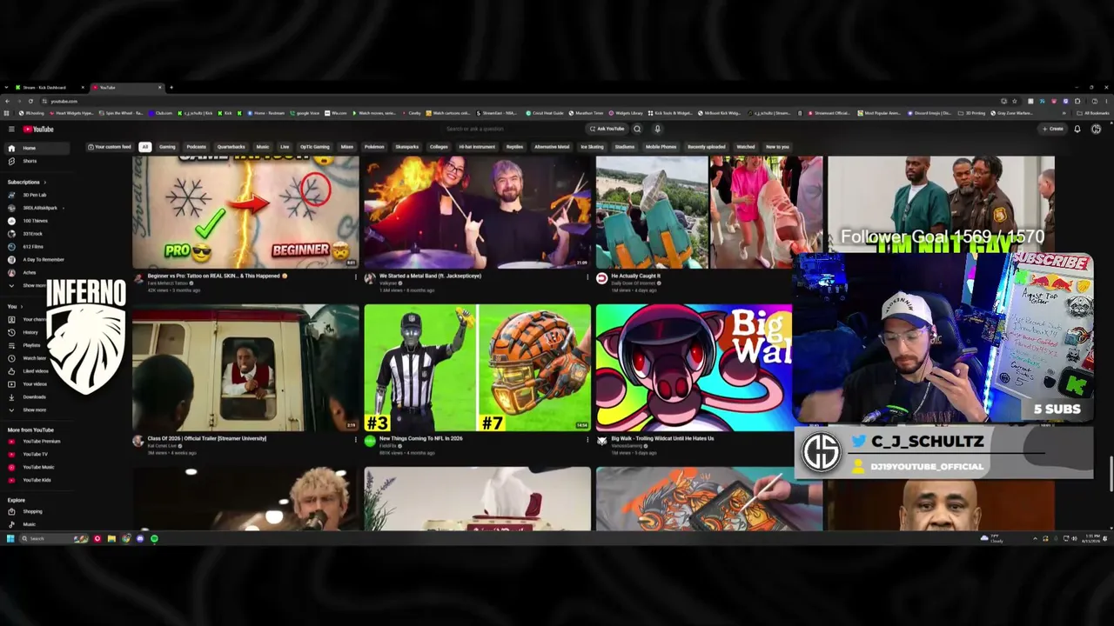Image resolution: width=1114 pixels, height=626 pixels.
Task: Open the Windows Start menu
Action: pos(10,539)
